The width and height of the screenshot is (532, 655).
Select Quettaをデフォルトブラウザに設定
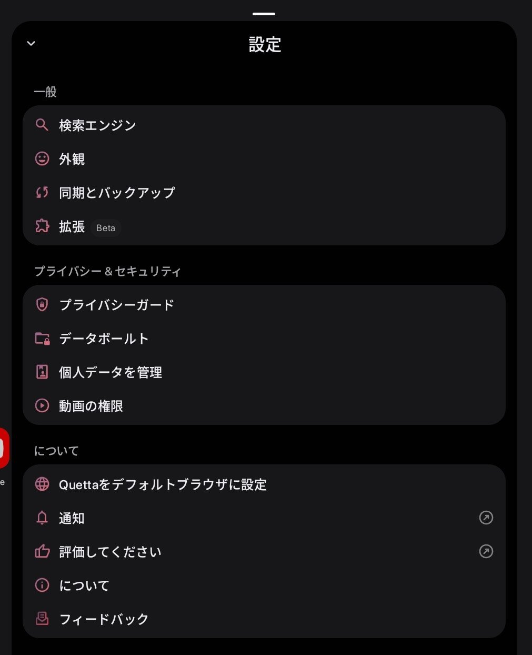(x=264, y=484)
